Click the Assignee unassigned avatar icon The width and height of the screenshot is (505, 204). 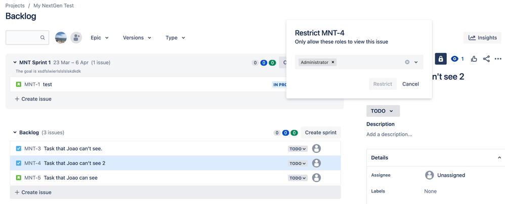[x=429, y=175]
